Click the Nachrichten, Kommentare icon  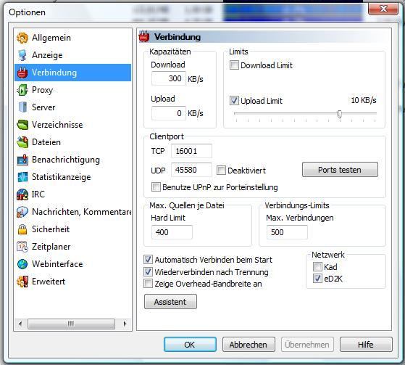(22, 212)
